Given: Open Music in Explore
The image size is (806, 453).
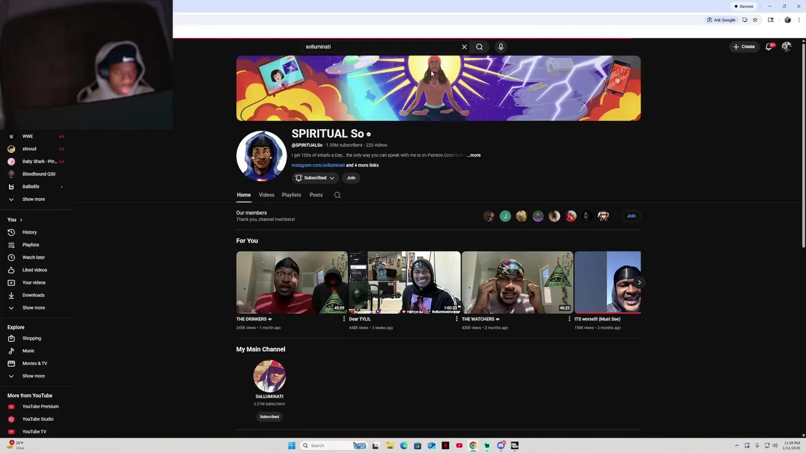Looking at the screenshot, I should (28, 351).
